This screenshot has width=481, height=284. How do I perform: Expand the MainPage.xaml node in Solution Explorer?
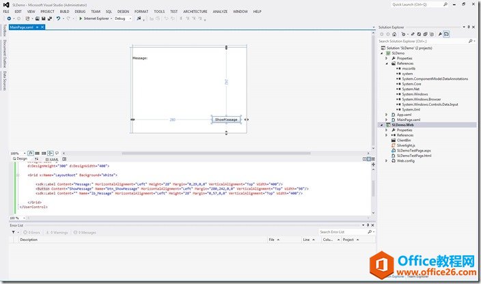387,119
